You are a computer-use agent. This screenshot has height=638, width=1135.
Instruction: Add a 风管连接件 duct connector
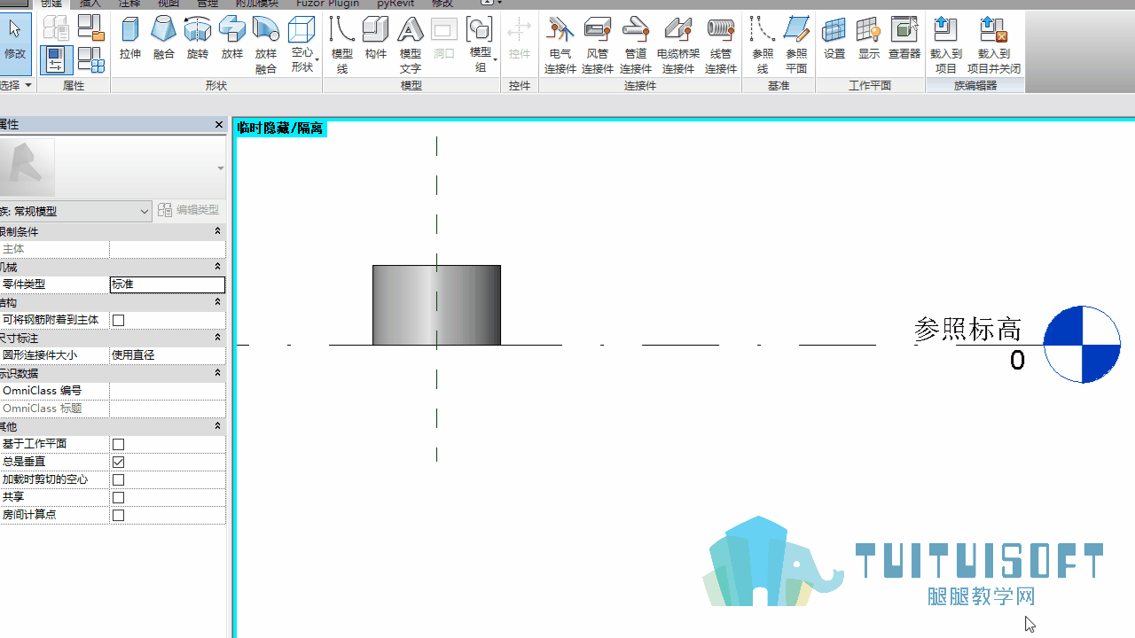click(598, 44)
